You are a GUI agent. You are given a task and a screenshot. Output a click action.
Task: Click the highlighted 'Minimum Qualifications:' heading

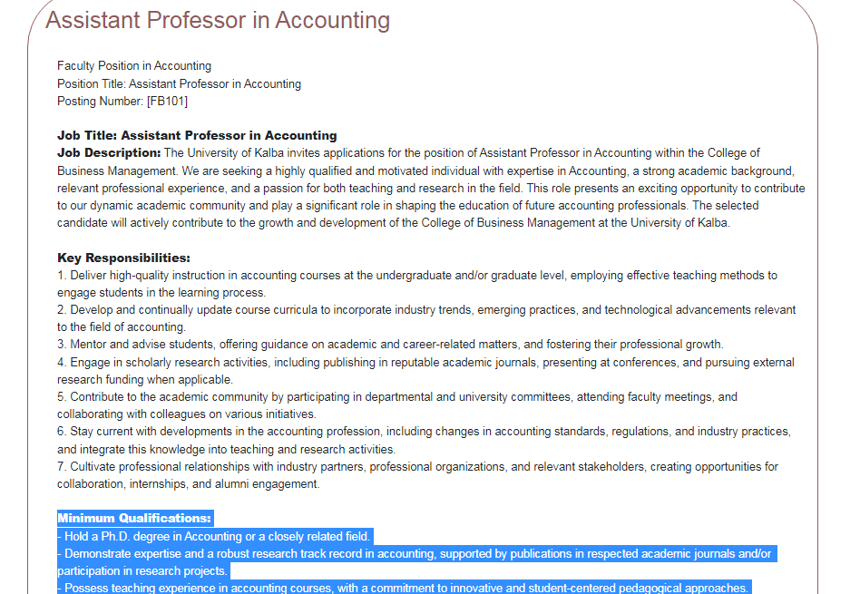pyautogui.click(x=134, y=519)
